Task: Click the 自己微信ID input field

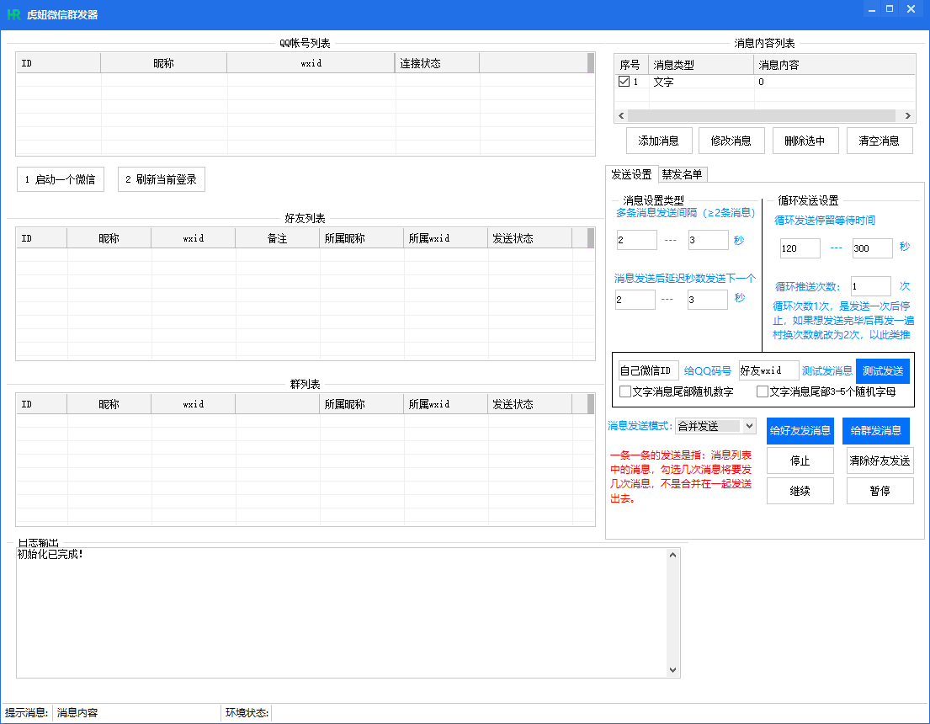Action: pos(648,370)
